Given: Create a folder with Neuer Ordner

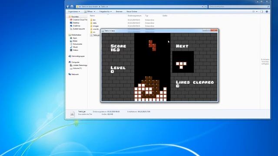Looking at the screenshot, I should pos(132,12).
